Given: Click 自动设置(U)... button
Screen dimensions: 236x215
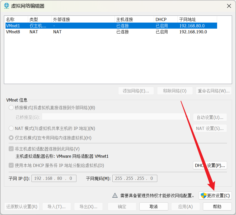Looking at the screenshot, I should click(210, 117).
